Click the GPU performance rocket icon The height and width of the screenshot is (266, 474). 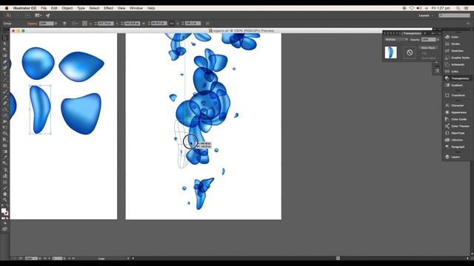pyautogui.click(x=47, y=16)
